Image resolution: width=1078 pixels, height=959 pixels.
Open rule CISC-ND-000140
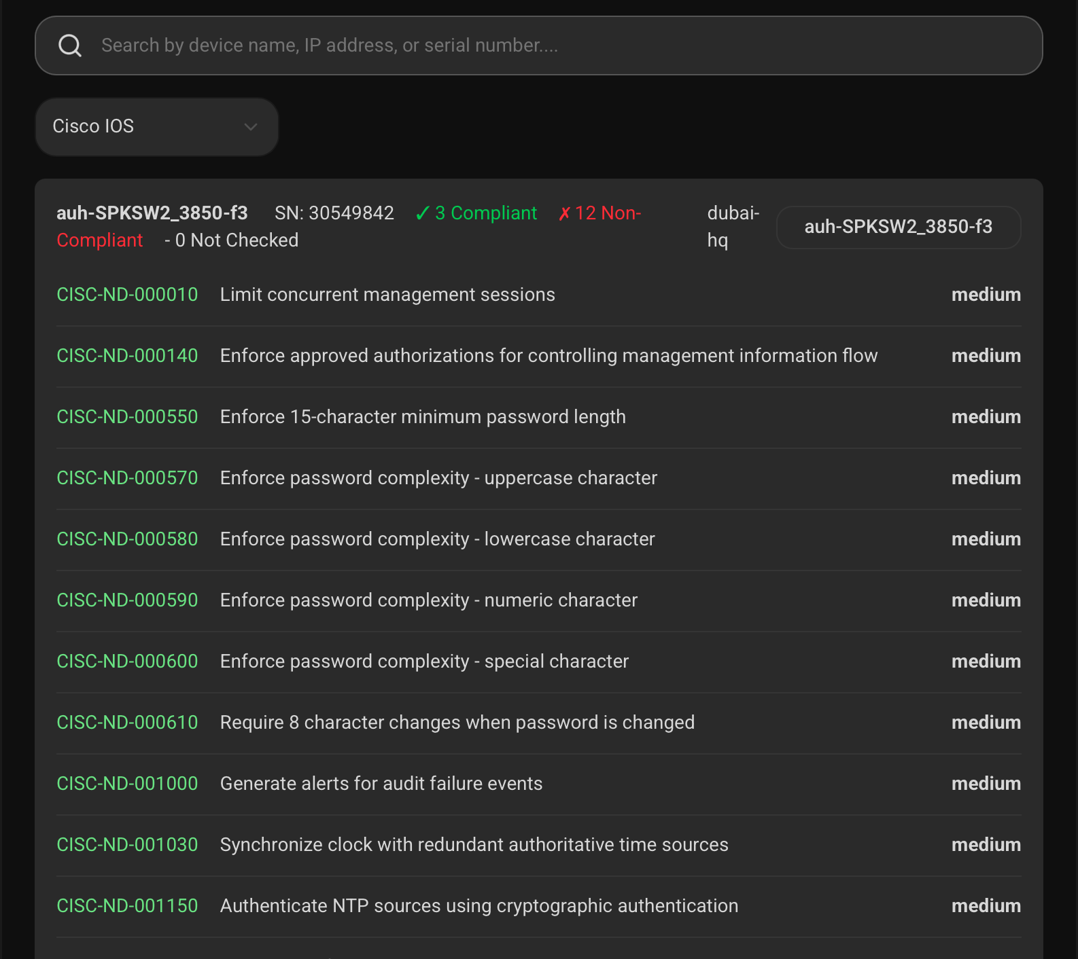click(127, 356)
